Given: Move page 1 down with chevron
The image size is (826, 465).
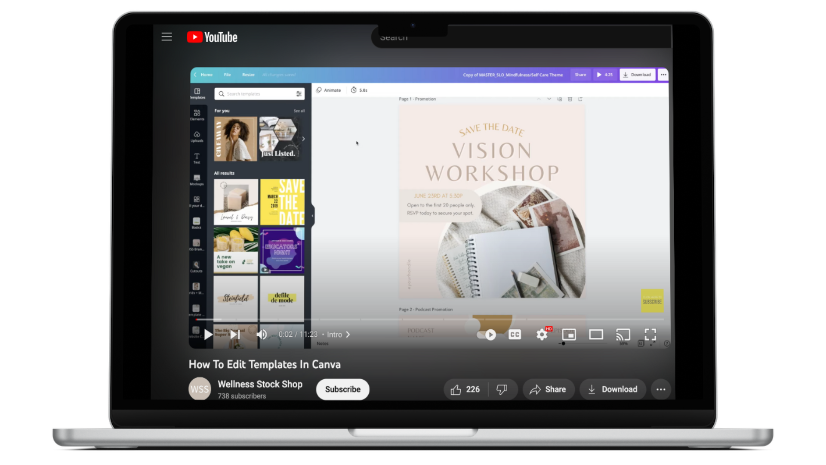Looking at the screenshot, I should 549,99.
